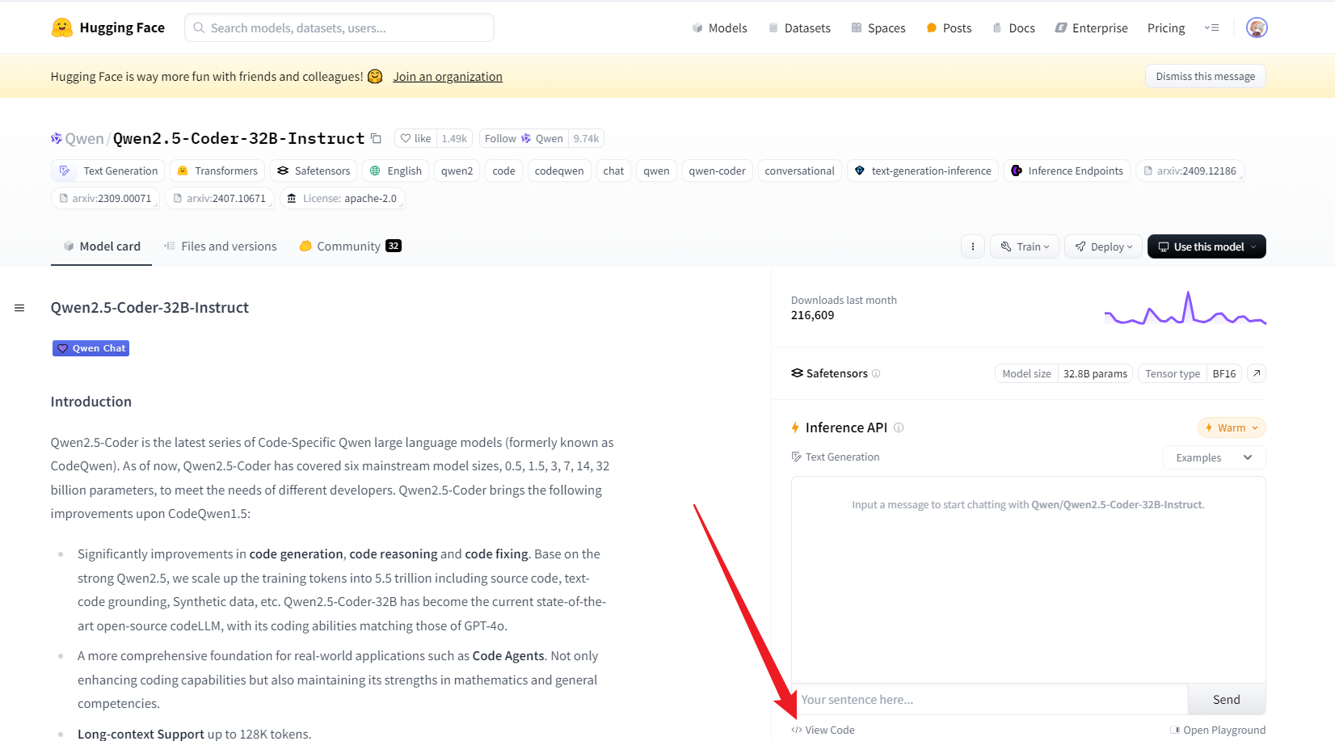Image resolution: width=1335 pixels, height=741 pixels.
Task: Click the BF16 tensor type value
Action: click(x=1223, y=373)
